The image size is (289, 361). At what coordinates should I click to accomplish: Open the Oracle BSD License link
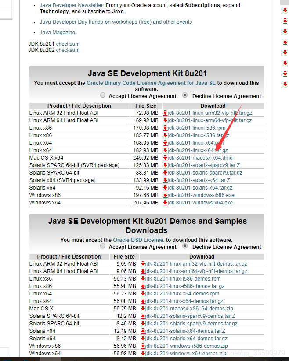(x=139, y=240)
